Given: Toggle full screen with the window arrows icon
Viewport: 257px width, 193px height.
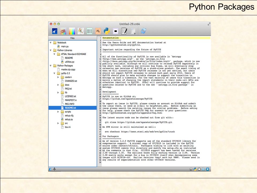Looking at the screenshot, I should 209,24.
